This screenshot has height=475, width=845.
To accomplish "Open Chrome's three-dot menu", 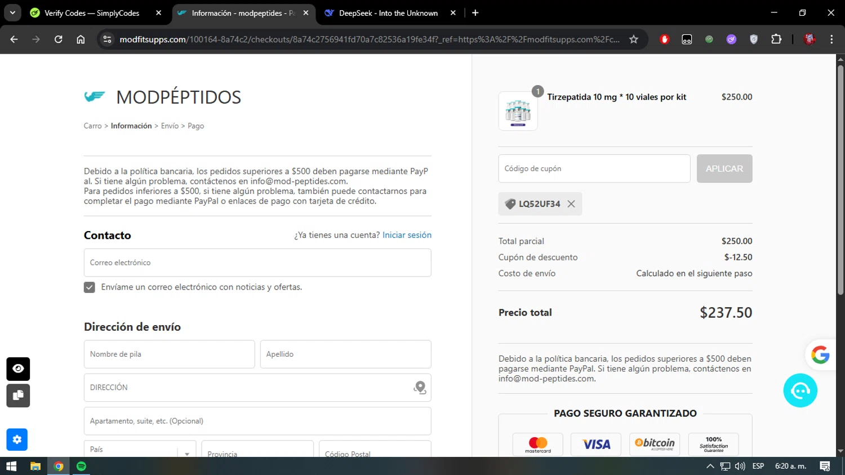I will [x=831, y=39].
